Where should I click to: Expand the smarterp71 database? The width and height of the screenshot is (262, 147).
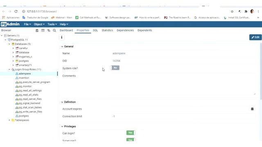coord(13,65)
